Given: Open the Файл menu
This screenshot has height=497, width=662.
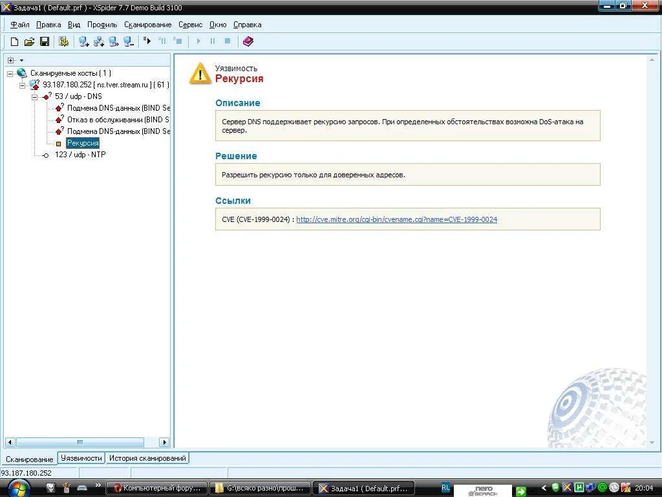Looking at the screenshot, I should [x=20, y=25].
